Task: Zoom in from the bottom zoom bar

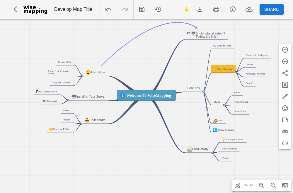Action: [261, 185]
